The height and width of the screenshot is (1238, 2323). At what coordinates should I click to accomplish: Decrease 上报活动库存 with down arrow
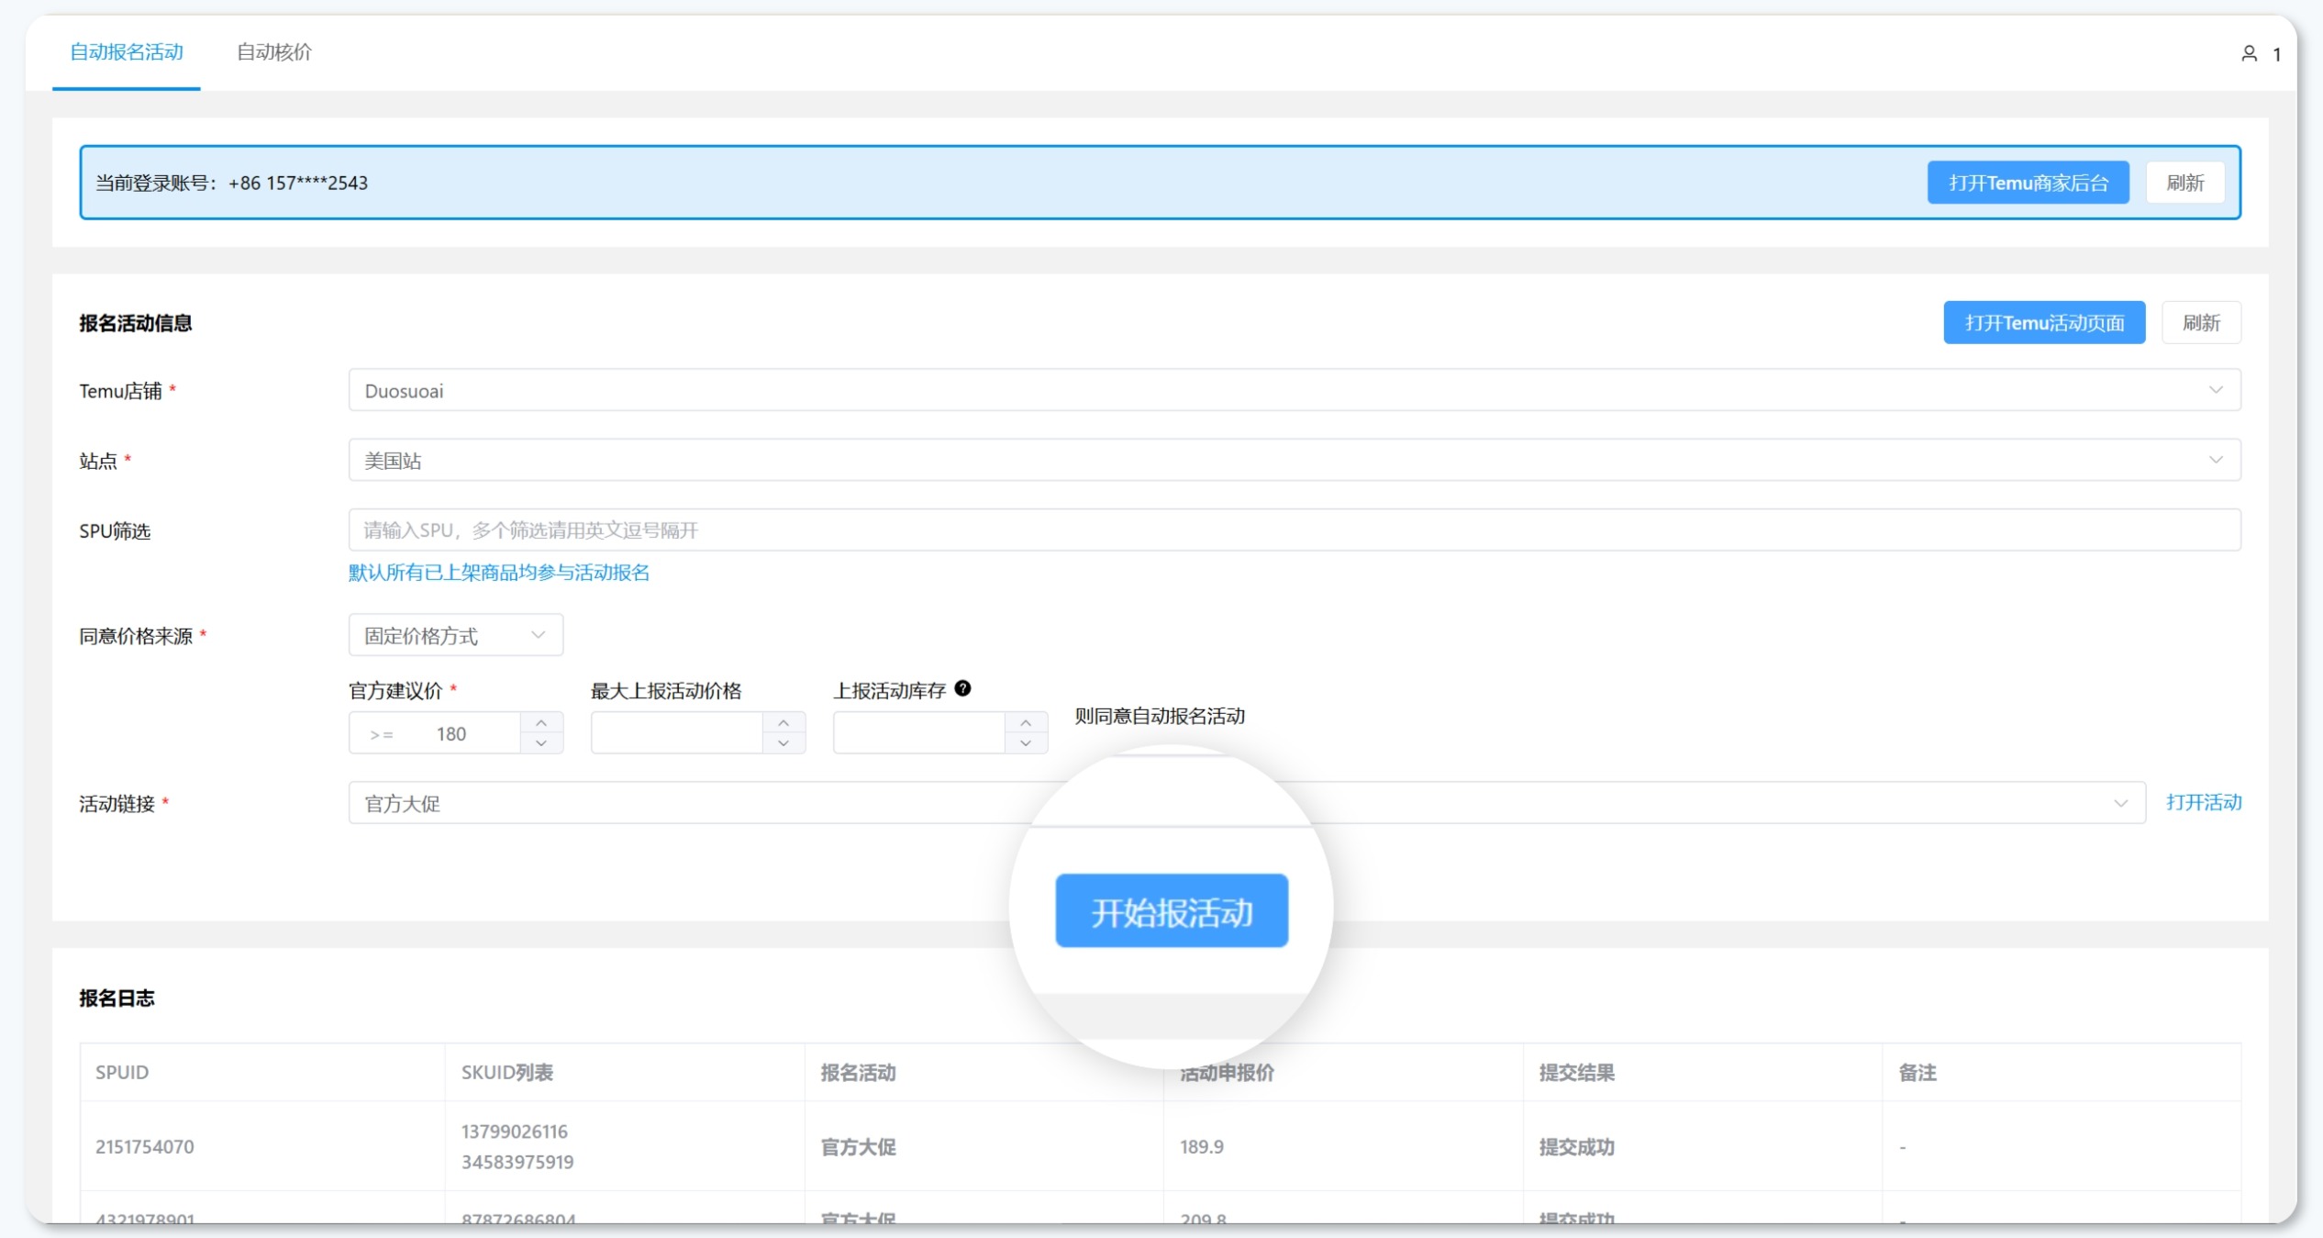[x=1026, y=743]
